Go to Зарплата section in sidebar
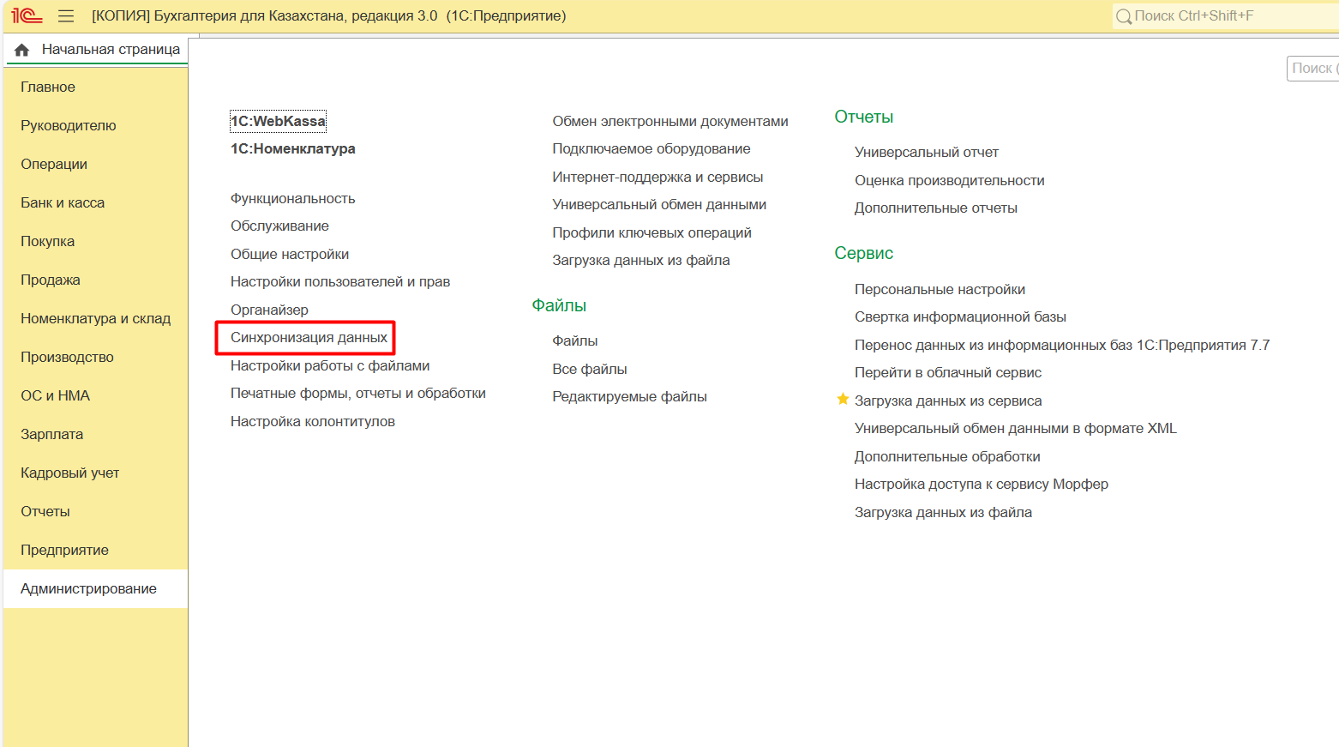This screenshot has height=747, width=1339. 51,434
